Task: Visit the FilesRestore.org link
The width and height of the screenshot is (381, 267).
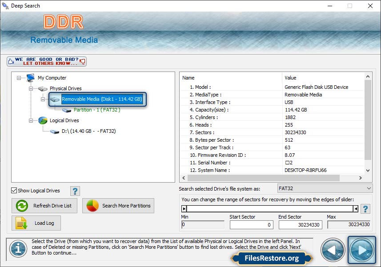Action: click(x=272, y=258)
